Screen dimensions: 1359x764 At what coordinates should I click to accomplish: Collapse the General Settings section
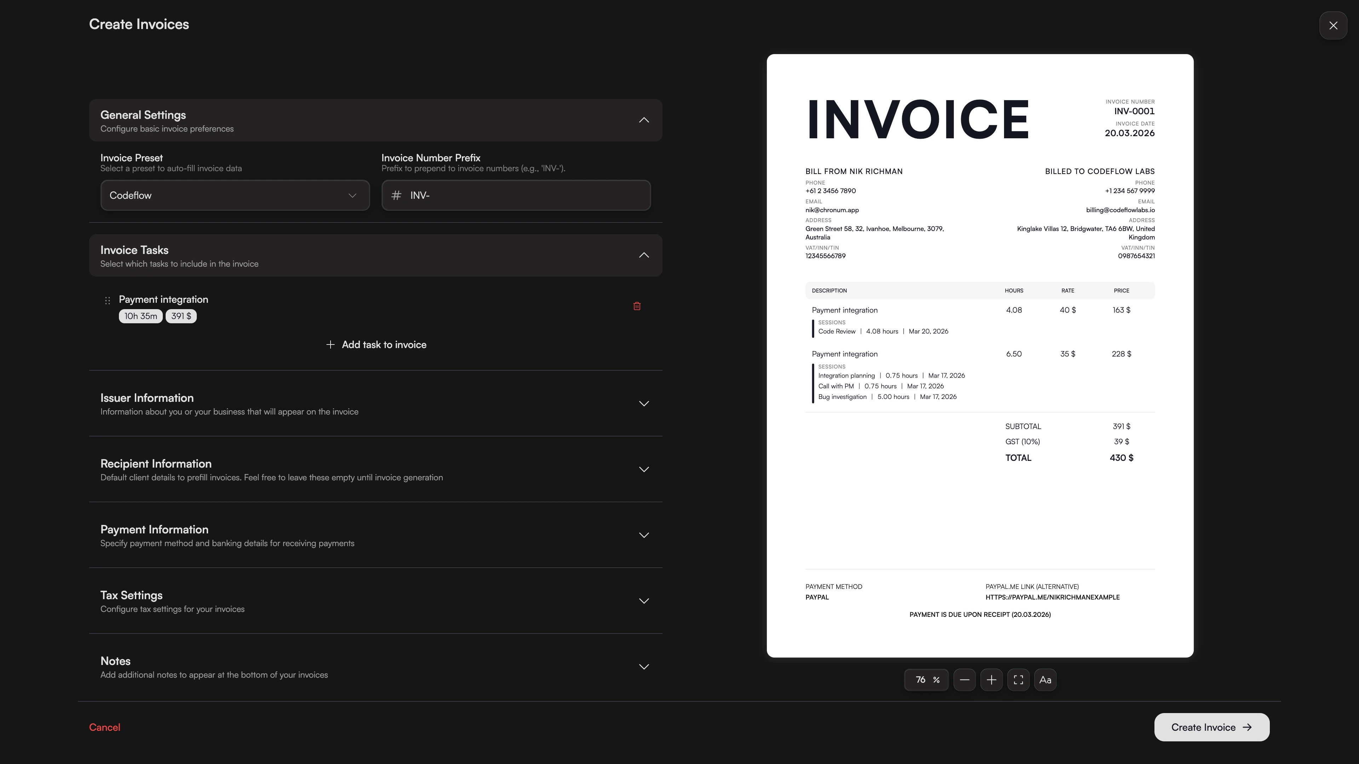644,120
